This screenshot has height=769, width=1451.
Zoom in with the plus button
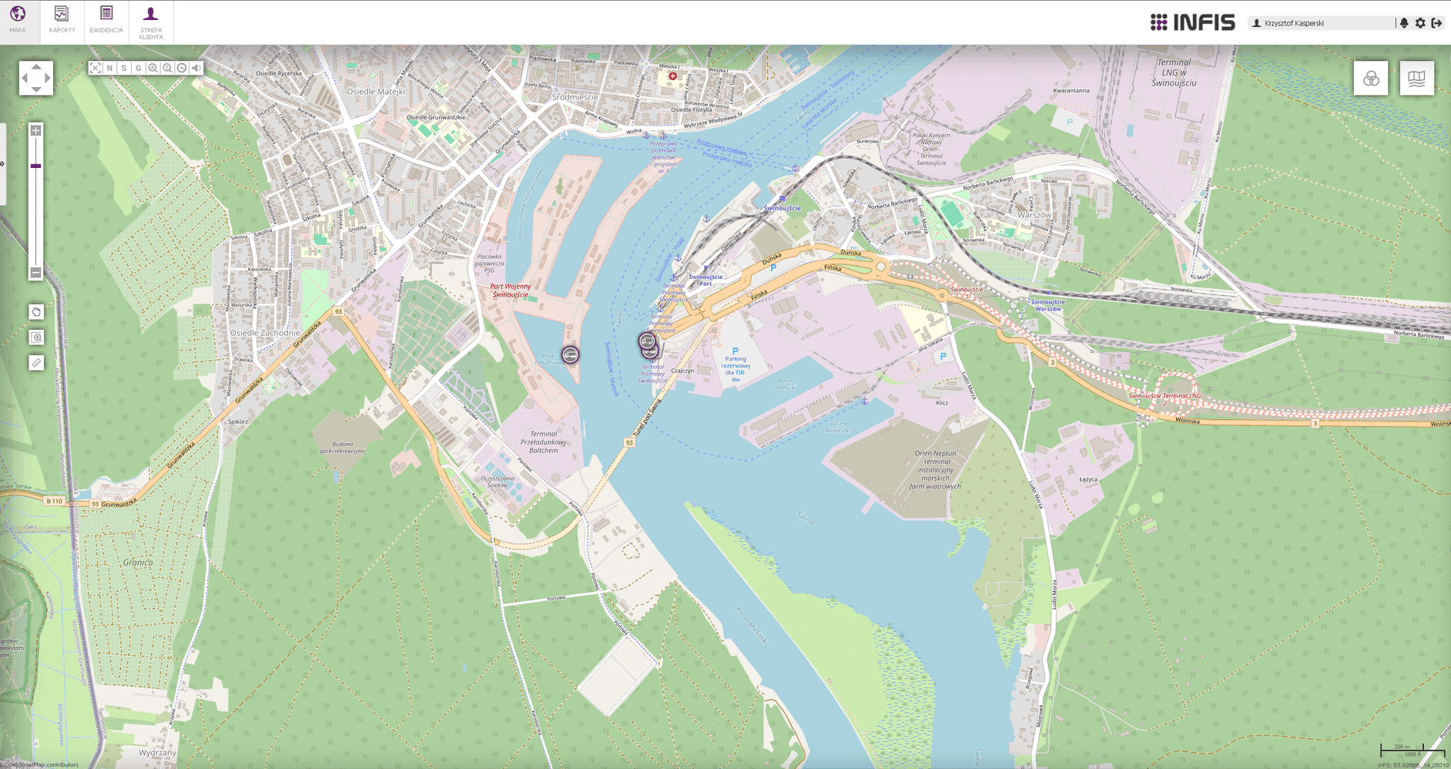[x=35, y=130]
